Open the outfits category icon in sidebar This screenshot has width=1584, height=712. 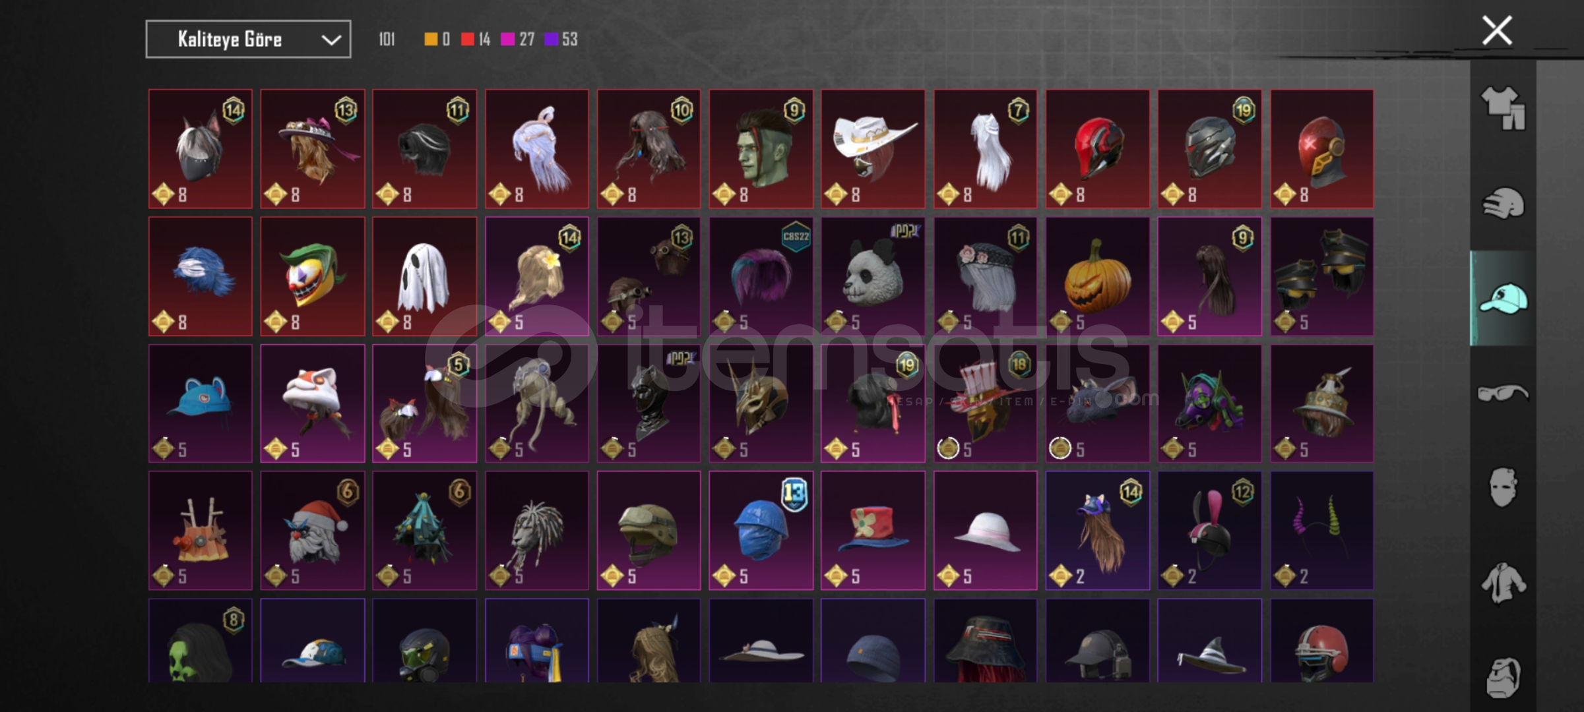1503,107
